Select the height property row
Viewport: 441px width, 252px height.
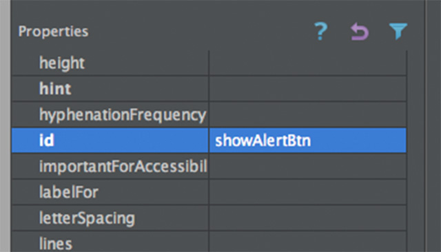pyautogui.click(x=209, y=63)
